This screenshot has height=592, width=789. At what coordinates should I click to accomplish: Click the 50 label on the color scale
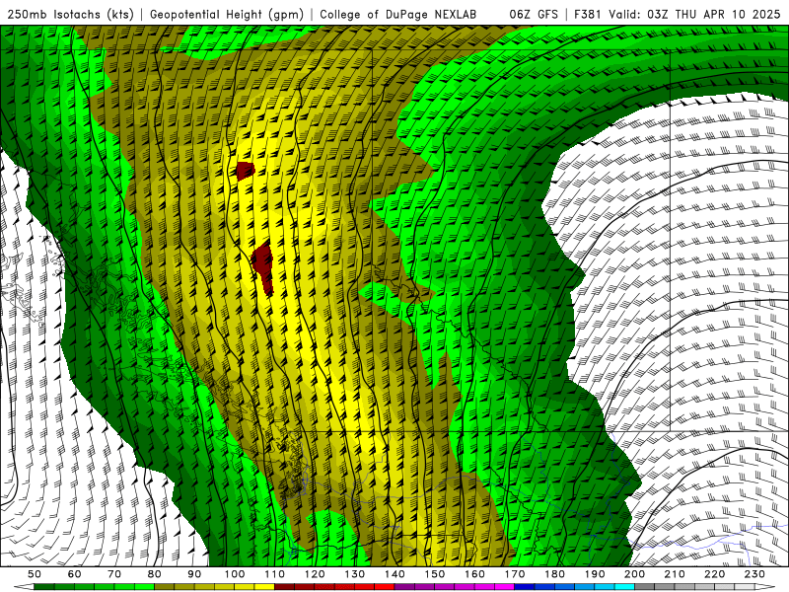click(35, 574)
